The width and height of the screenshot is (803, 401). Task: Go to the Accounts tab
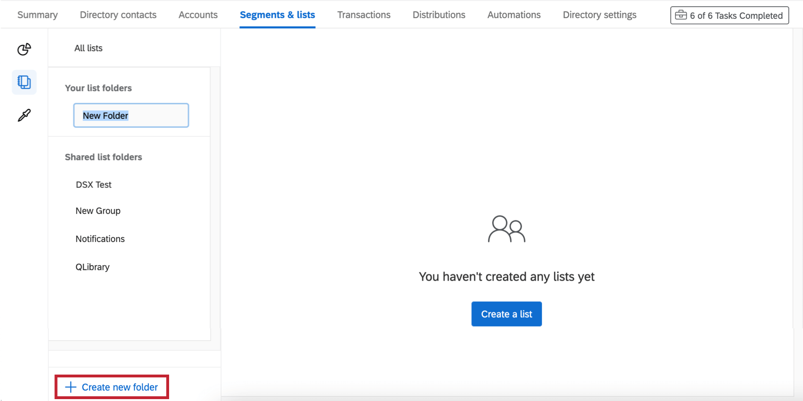pyautogui.click(x=198, y=15)
